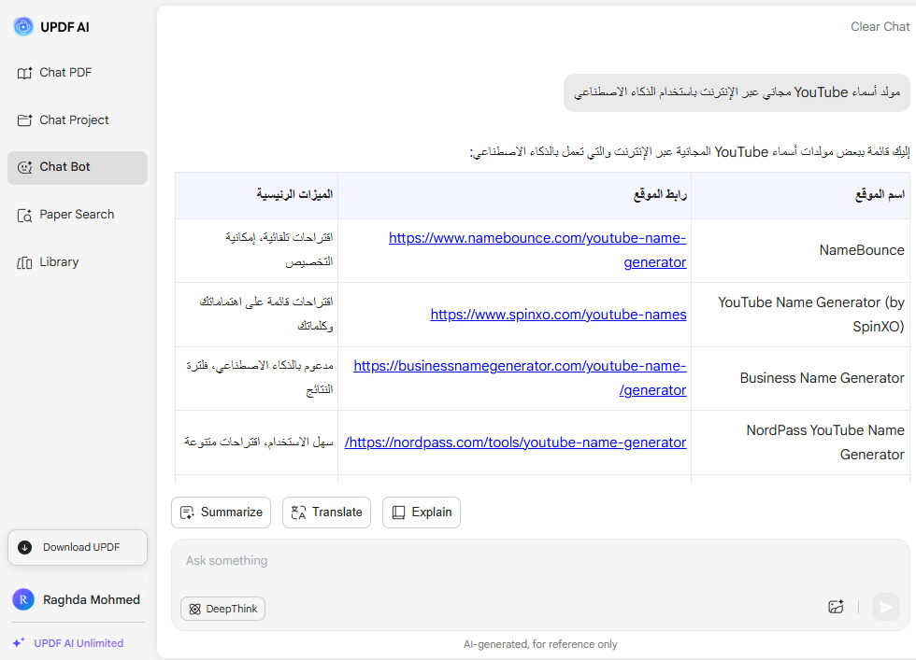Click the Chat Project folder icon
Viewport: 916px width, 660px height.
(24, 120)
